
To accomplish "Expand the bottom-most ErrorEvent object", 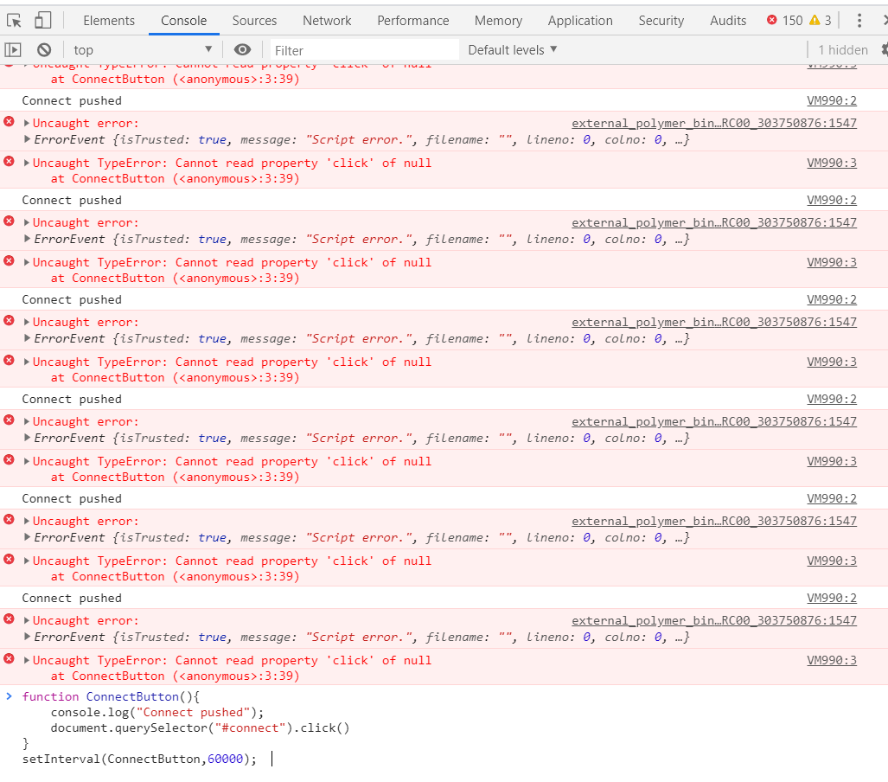I will click(x=27, y=637).
